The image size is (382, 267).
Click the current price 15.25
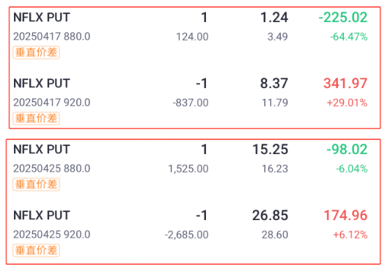[x=271, y=150]
